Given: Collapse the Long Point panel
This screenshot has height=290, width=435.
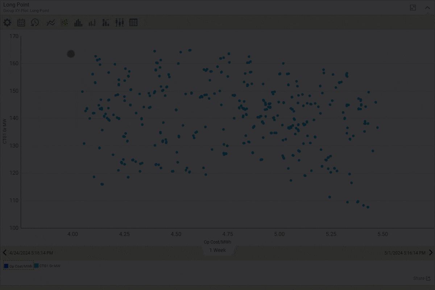Looking at the screenshot, I should click(x=427, y=8).
